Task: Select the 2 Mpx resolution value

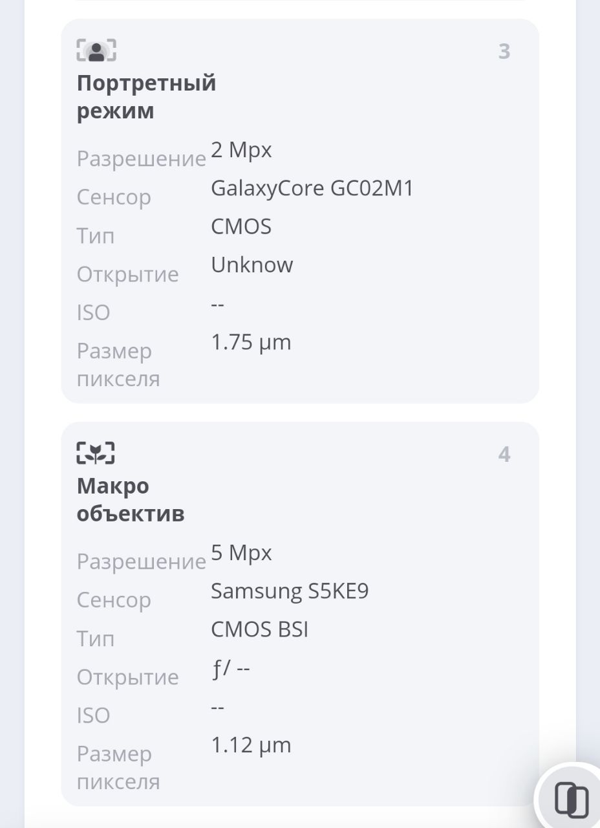Action: [241, 150]
